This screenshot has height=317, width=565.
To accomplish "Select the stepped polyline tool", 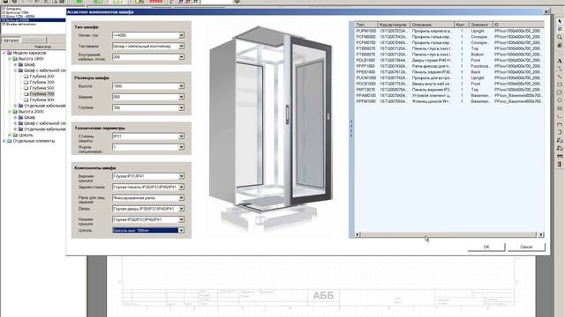I will coord(560,69).
